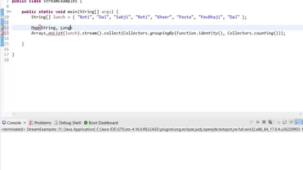Close the Console tab with its X
The image size is (303, 170).
click(25, 123)
